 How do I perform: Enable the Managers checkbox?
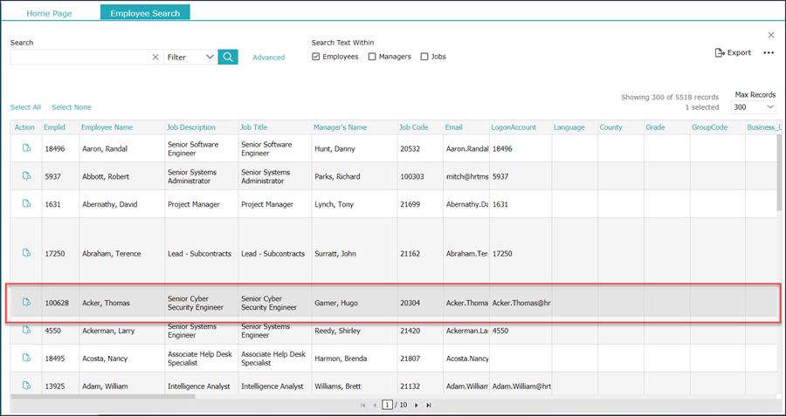[x=372, y=57]
